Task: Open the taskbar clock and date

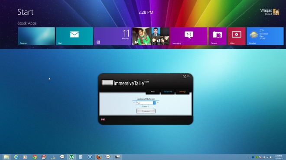Action: click(x=279, y=157)
